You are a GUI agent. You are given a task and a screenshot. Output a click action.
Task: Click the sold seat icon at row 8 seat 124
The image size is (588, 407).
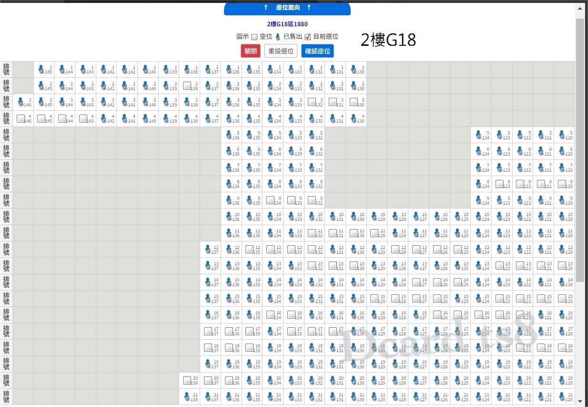(x=478, y=184)
